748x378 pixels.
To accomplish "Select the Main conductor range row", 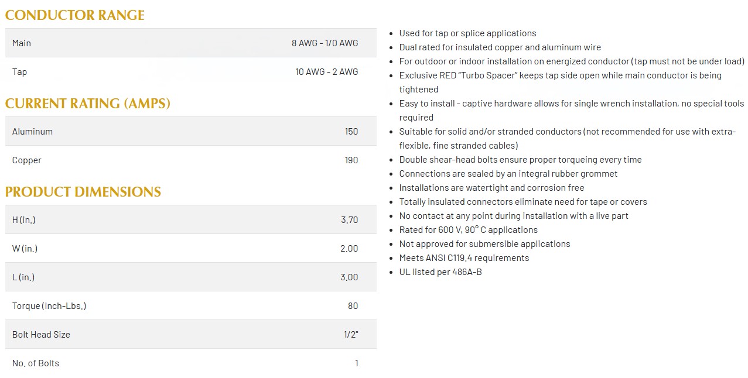I will point(191,43).
